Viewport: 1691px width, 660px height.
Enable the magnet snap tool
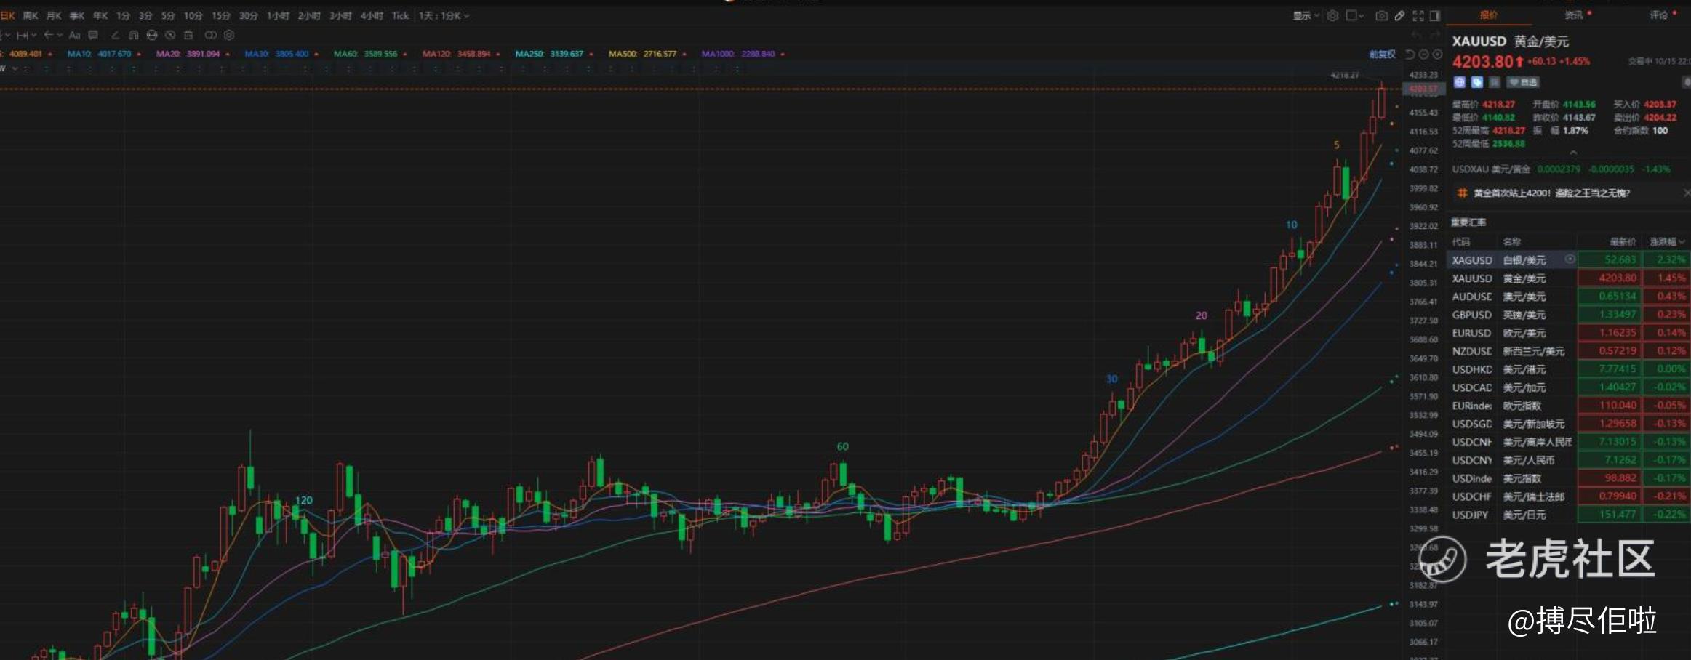(x=134, y=35)
